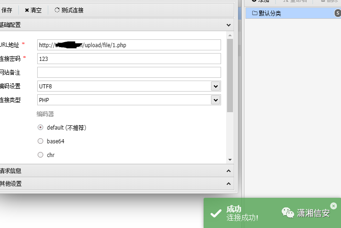The height and width of the screenshot is (228, 341).
Task: Click the 测试连接 spinner icon
Action: coord(57,10)
